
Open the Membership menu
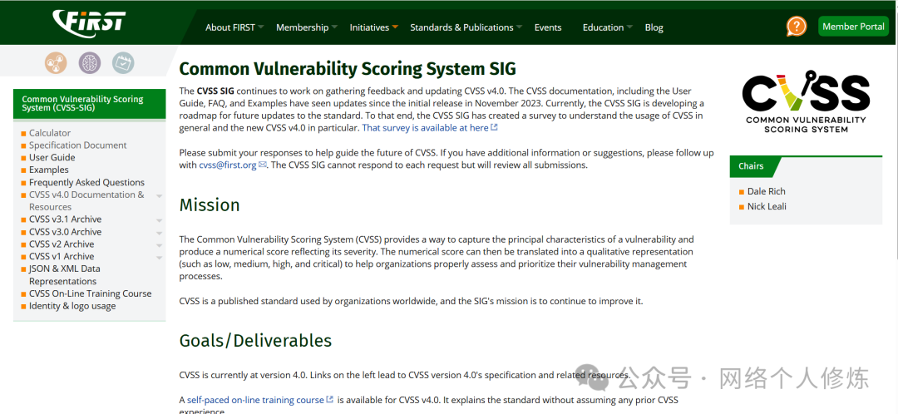[303, 27]
